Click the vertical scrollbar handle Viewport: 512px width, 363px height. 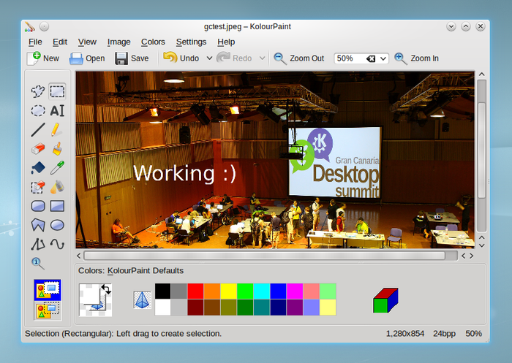pos(481,150)
